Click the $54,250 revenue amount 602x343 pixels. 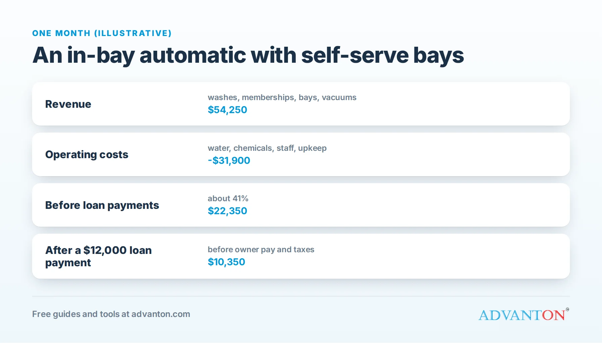coord(227,110)
